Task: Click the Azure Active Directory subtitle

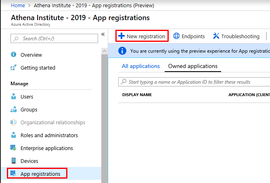Action: 31,25
